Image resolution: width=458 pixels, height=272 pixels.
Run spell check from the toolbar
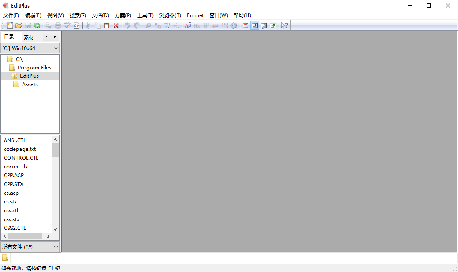point(67,25)
